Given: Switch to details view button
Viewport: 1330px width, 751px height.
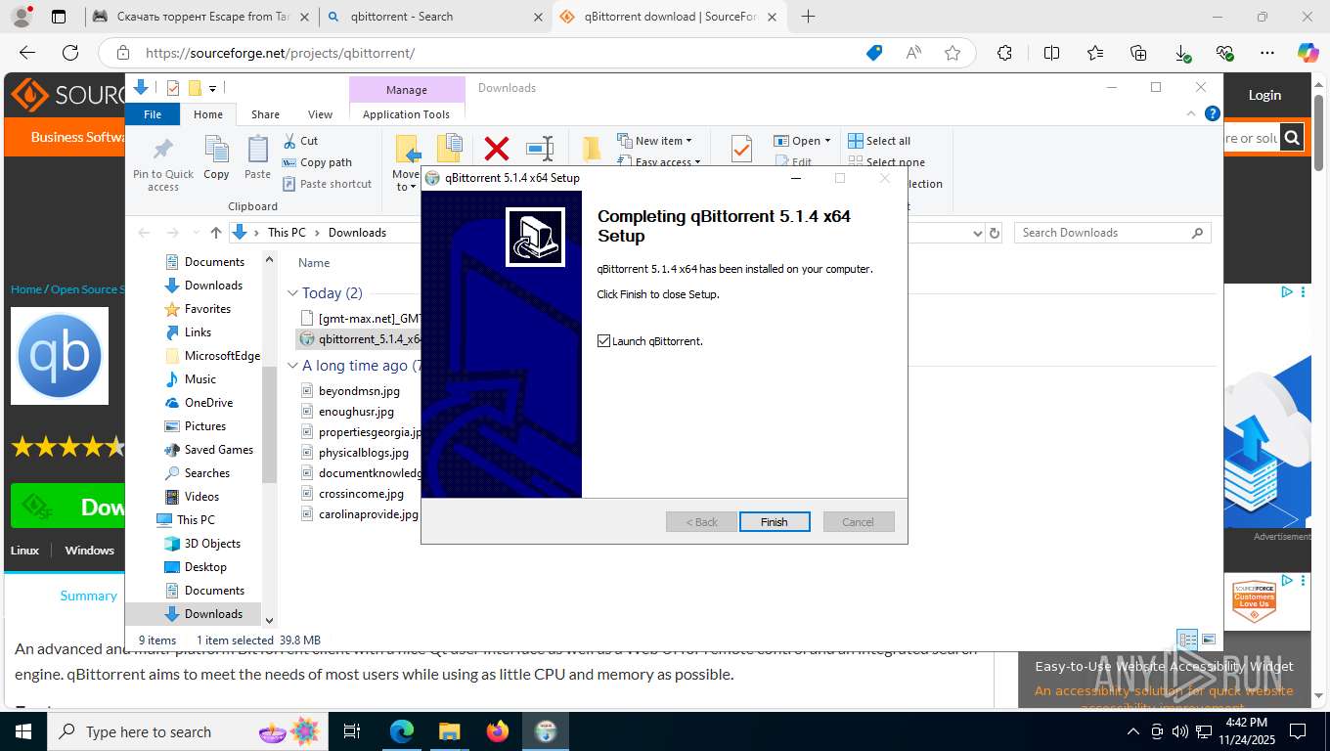Looking at the screenshot, I should (x=1187, y=640).
